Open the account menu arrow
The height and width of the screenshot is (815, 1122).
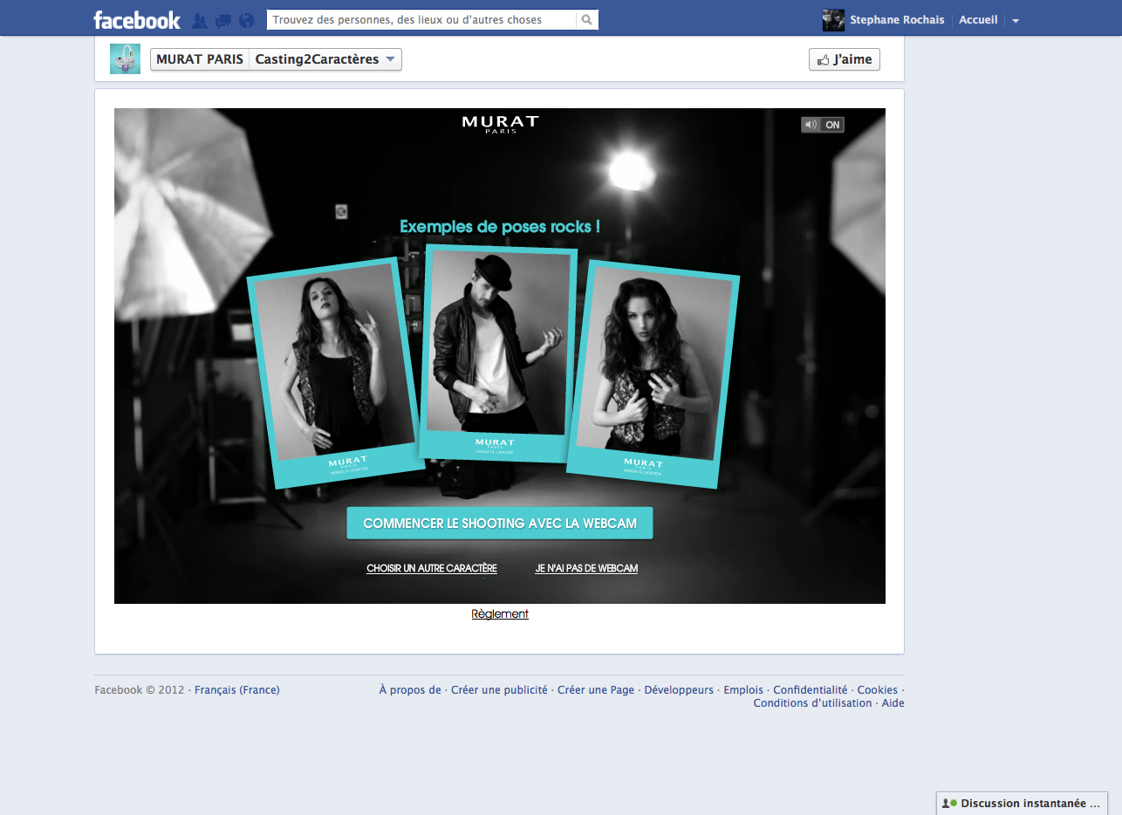click(1016, 21)
